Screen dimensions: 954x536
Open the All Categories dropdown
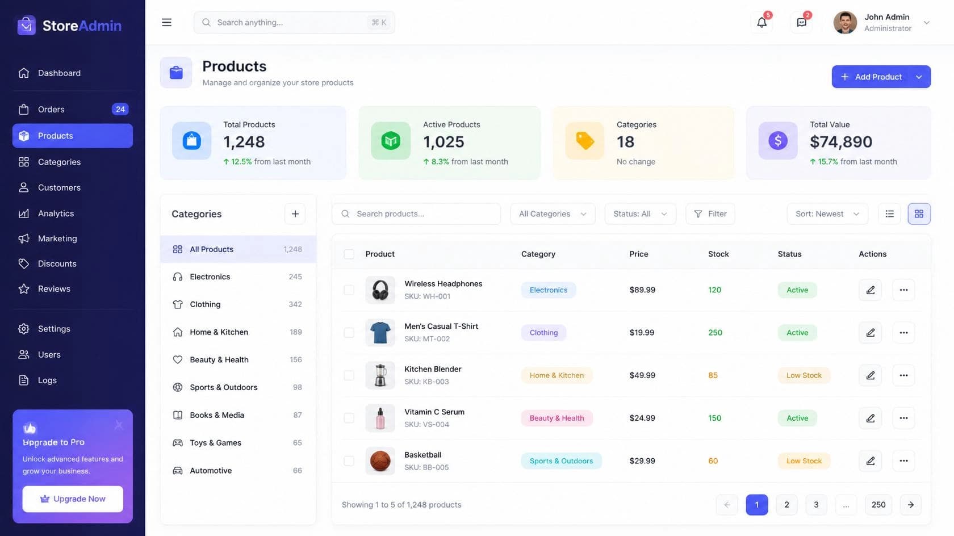553,214
